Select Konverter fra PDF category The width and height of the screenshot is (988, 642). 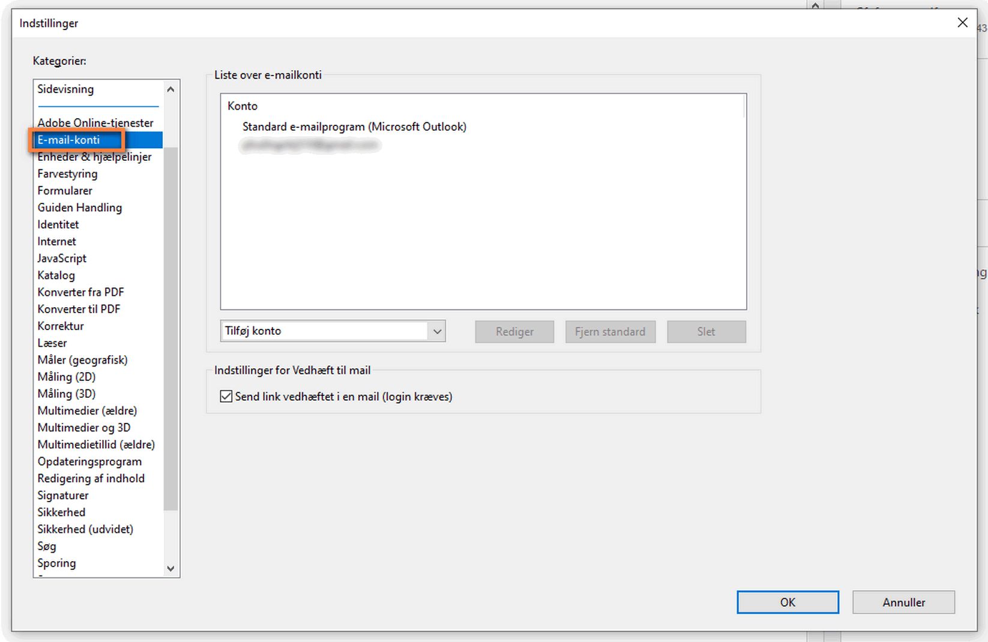(80, 292)
